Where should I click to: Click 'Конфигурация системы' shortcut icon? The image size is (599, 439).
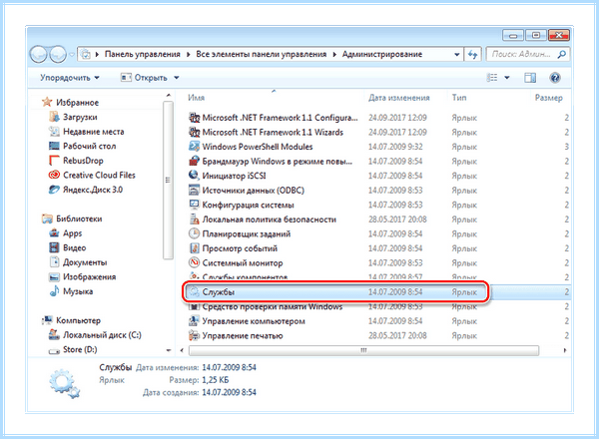(195, 205)
